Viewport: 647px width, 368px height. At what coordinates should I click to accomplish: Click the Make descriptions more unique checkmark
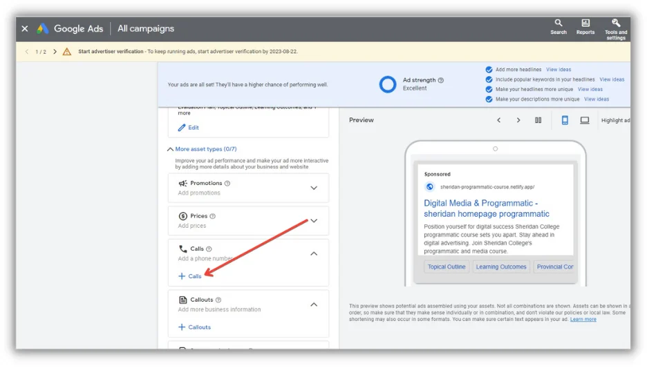click(489, 99)
